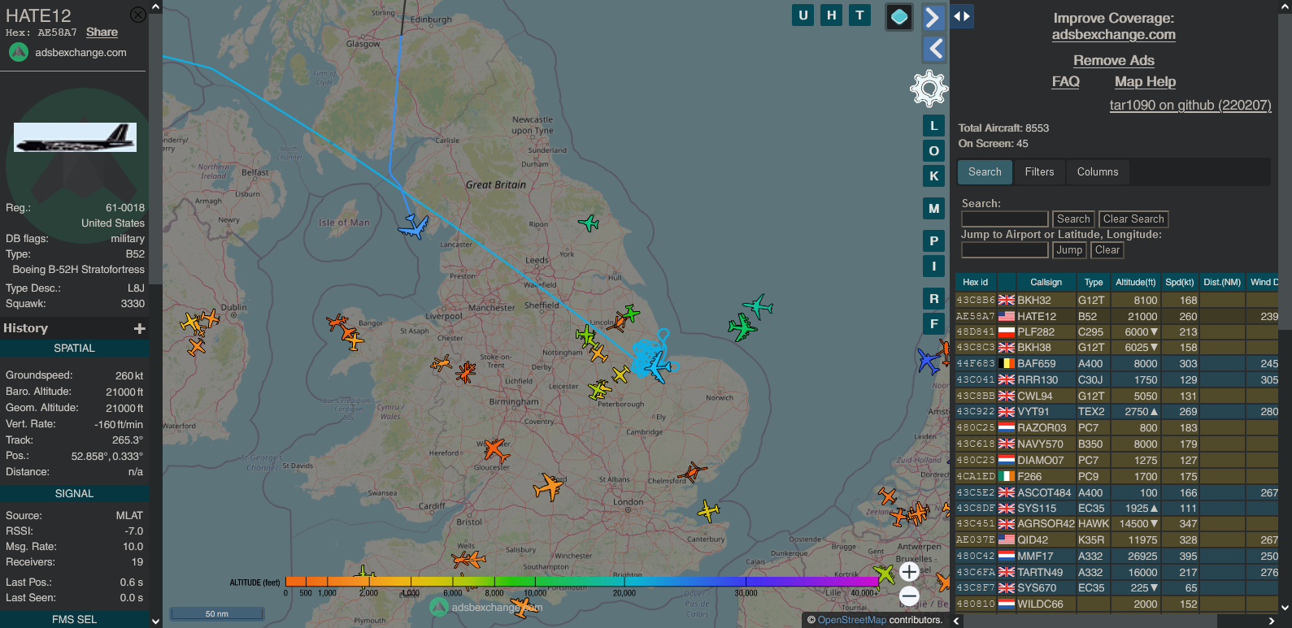Screen dimensions: 1292x628
Task: Select the HATE12 row in aircraft table
Action: (1117, 317)
